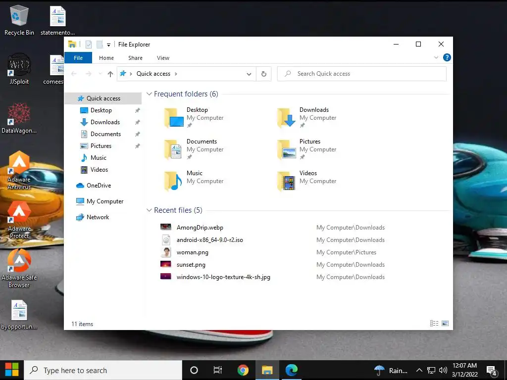Switch to the View ribbon tab

[163, 58]
